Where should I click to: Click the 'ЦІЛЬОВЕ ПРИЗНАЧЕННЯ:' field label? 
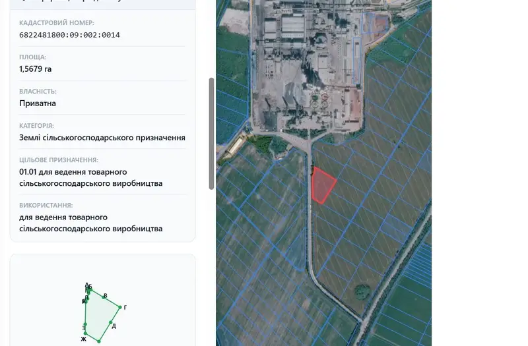pyautogui.click(x=59, y=160)
